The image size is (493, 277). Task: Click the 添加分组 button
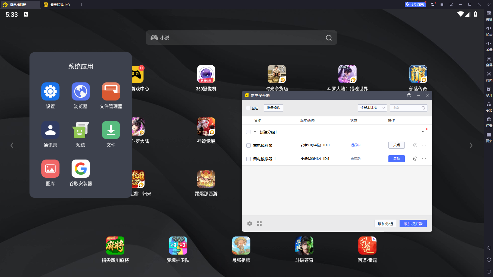tap(385, 224)
